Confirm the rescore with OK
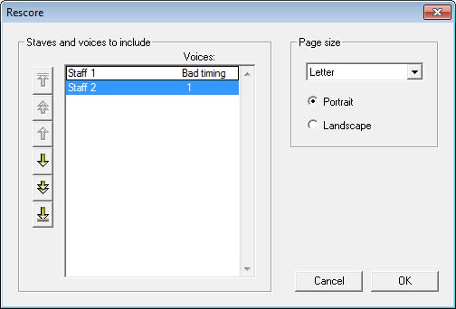The height and width of the screenshot is (309, 456). 405,281
